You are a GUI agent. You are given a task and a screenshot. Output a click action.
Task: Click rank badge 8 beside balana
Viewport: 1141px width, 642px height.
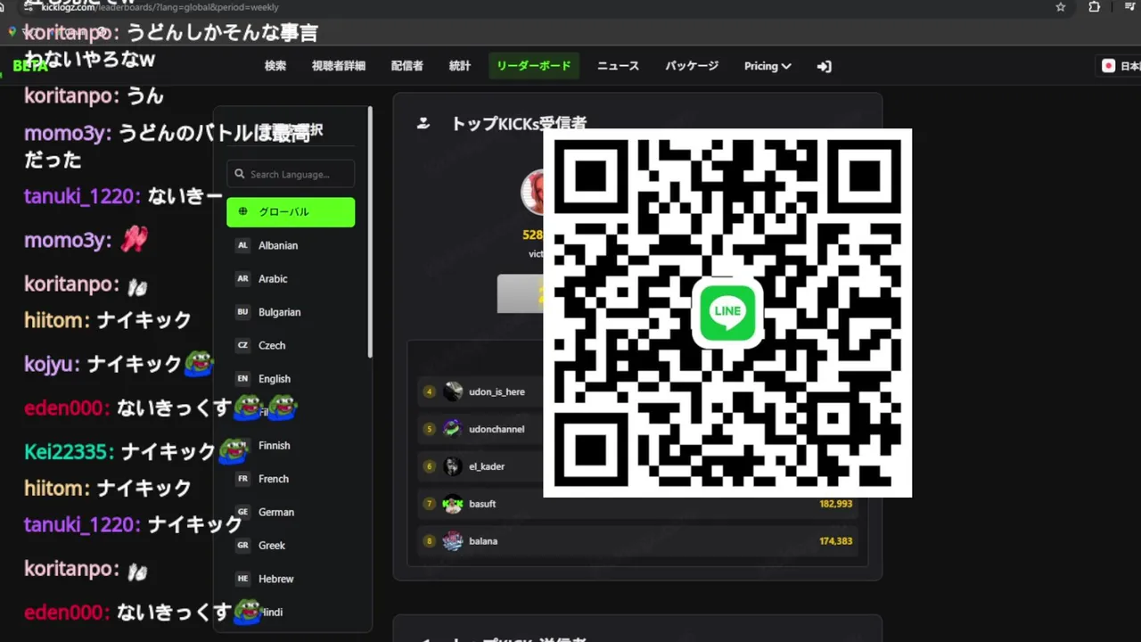point(429,541)
